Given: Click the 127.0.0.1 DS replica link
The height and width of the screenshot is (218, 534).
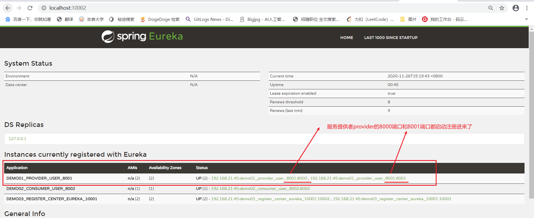Looking at the screenshot, I should (x=17, y=139).
